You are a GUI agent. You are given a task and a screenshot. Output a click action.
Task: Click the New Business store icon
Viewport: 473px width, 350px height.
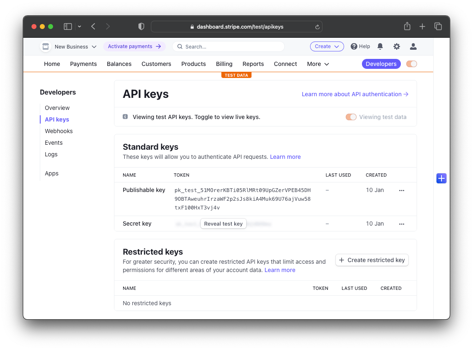point(46,46)
